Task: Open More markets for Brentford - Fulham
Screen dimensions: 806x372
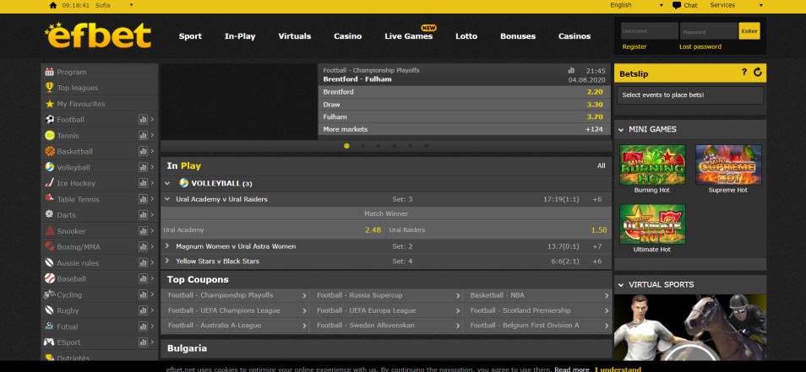Action: 463,129
